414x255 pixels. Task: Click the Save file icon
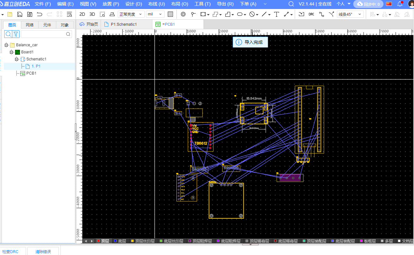pos(20,14)
